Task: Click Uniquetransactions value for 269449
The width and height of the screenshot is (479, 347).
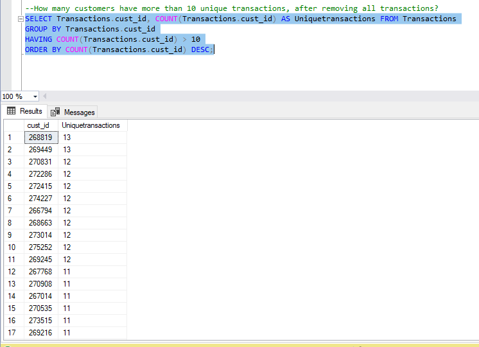Action: [92, 150]
